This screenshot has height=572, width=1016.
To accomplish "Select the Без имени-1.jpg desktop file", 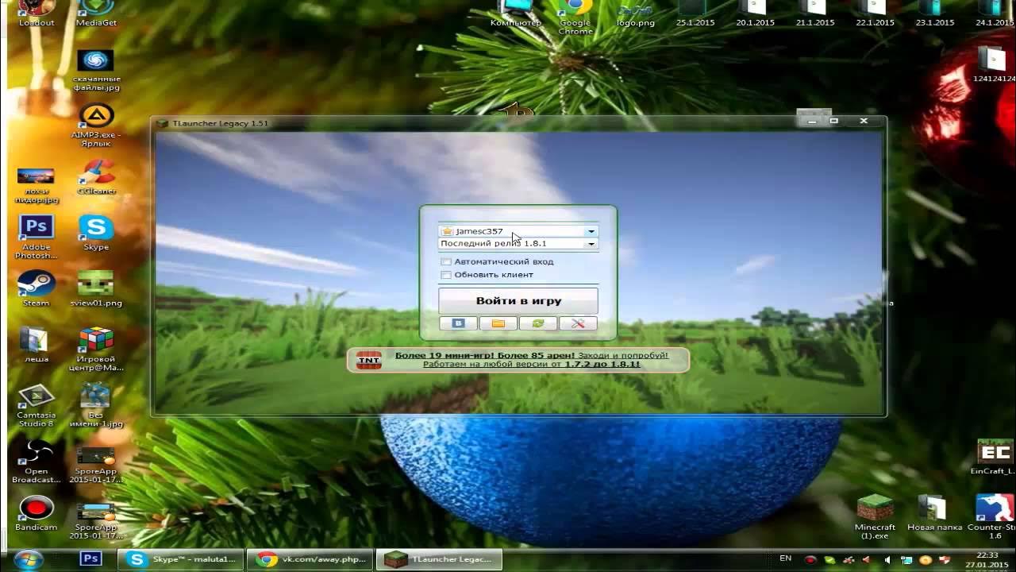I will (x=96, y=405).
